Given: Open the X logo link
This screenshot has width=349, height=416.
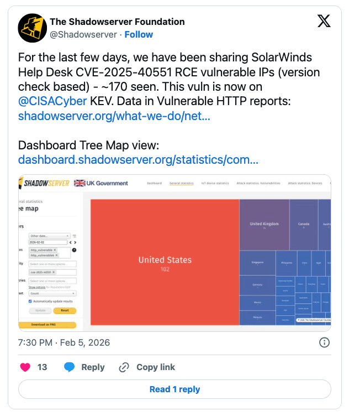Looking at the screenshot, I should click(324, 22).
